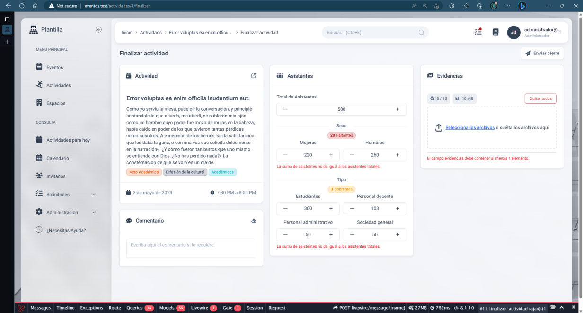This screenshot has height=313, width=583.
Task: Click the eraser icon in the Comentario card
Action: pyautogui.click(x=254, y=221)
